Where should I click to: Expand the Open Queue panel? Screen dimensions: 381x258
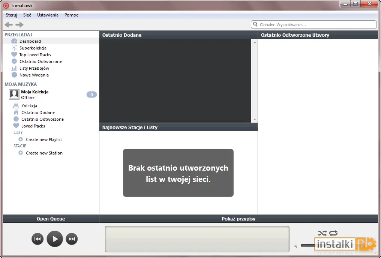click(51, 219)
